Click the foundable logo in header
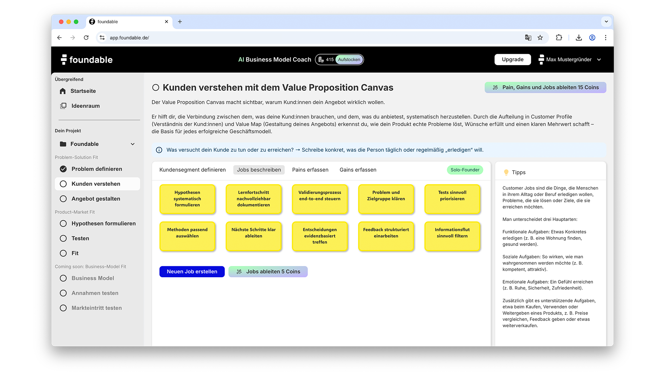Image resolution: width=665 pixels, height=374 pixels. coord(87,60)
